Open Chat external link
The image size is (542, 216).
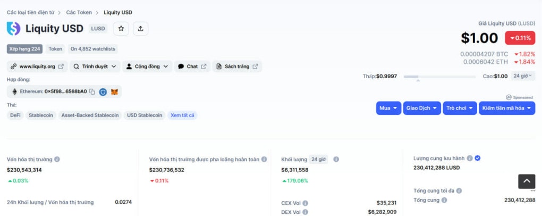(x=192, y=67)
